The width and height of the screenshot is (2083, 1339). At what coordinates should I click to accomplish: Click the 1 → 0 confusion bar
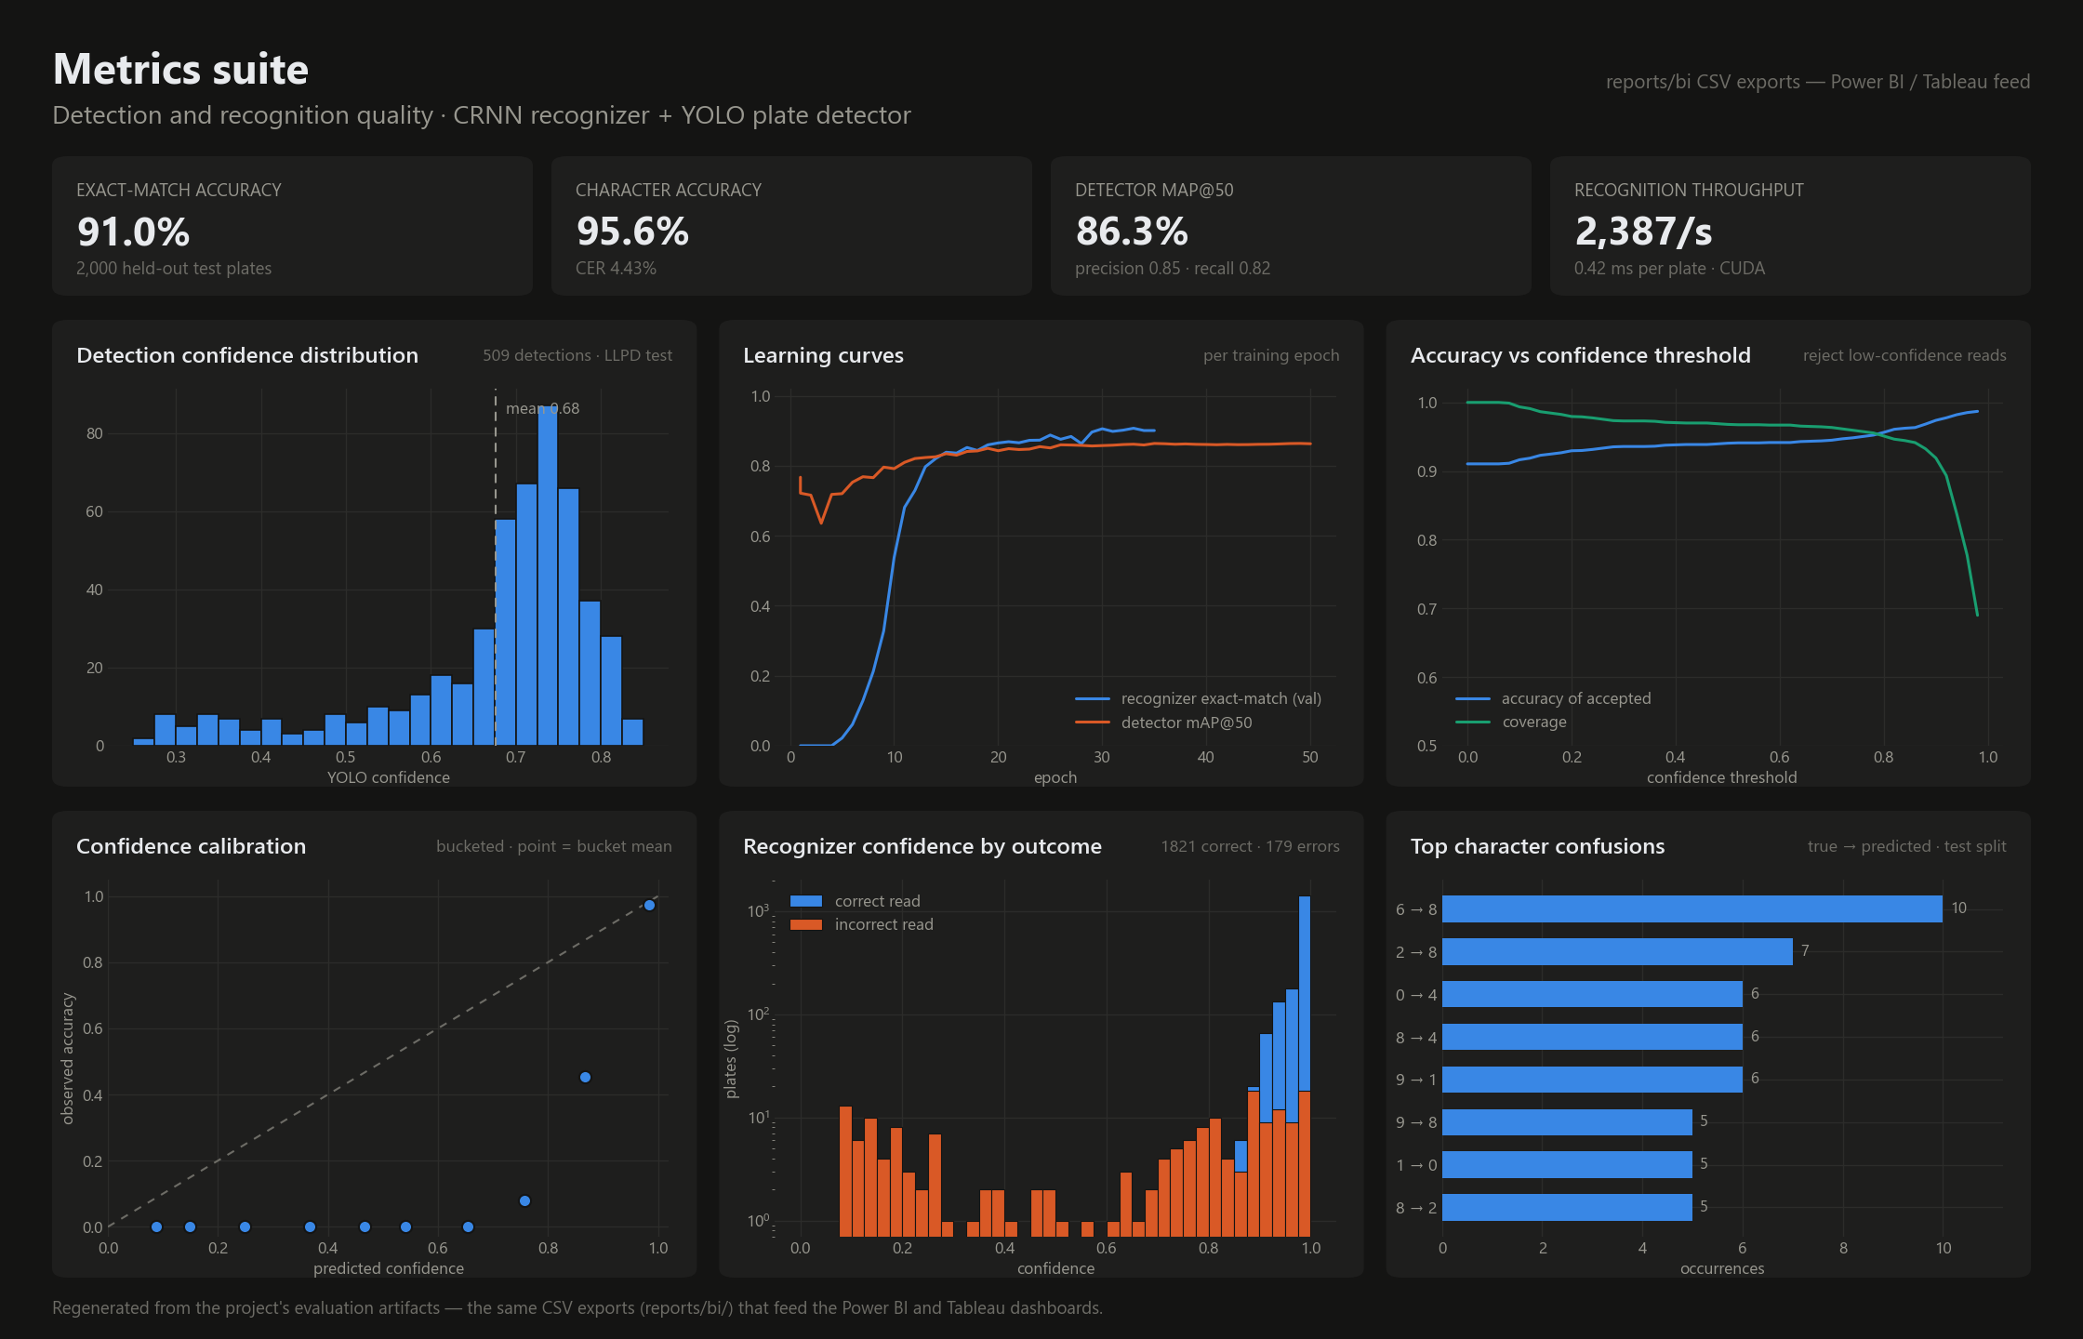pos(1567,1164)
